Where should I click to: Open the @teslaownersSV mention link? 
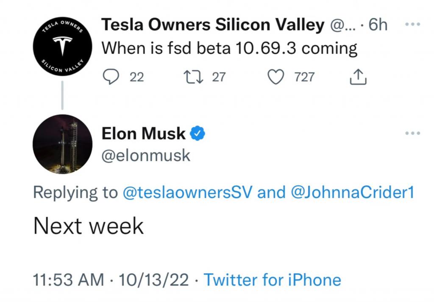[187, 192]
